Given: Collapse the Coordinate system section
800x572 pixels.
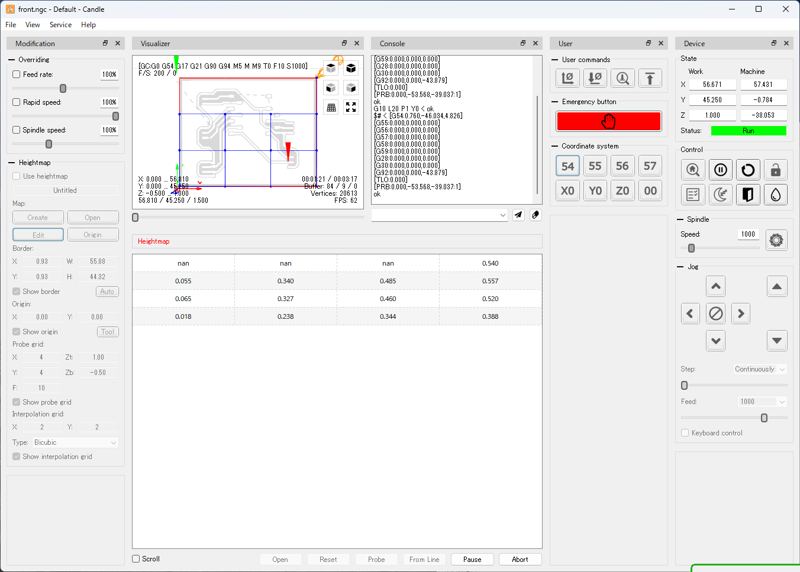Looking at the screenshot, I should tap(555, 146).
